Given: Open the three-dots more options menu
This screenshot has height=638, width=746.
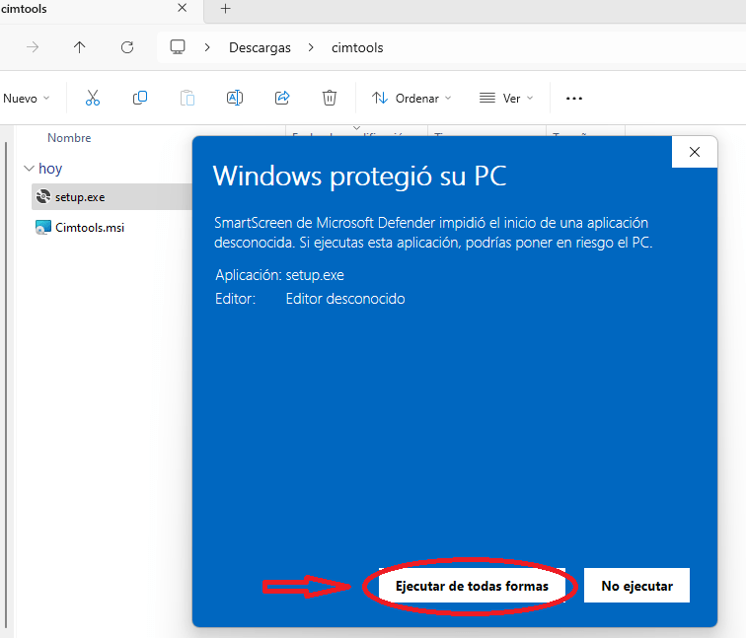Looking at the screenshot, I should click(573, 99).
